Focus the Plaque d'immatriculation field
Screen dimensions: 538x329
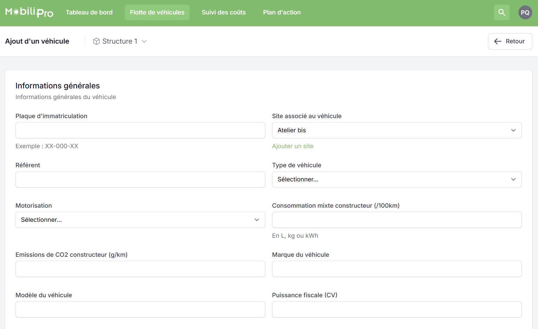coord(140,130)
